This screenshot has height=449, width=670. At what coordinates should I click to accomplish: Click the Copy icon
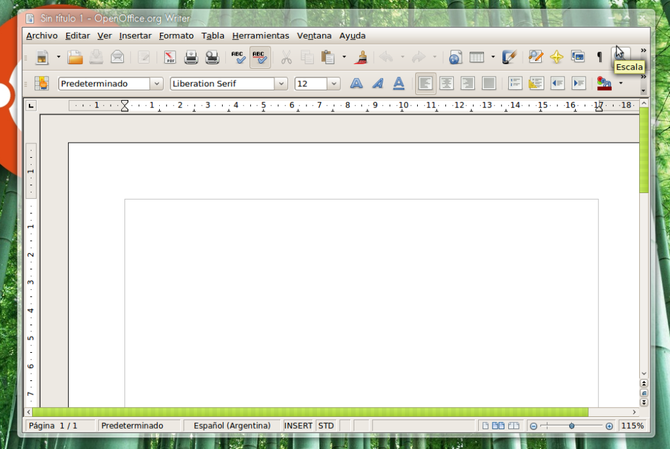(307, 57)
